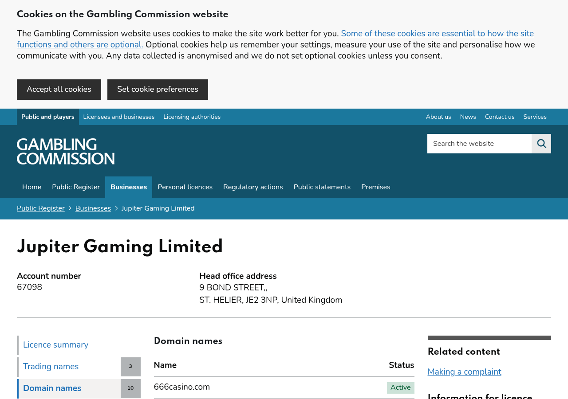Open Personal licences navigation item
The image size is (568, 399).
click(185, 187)
